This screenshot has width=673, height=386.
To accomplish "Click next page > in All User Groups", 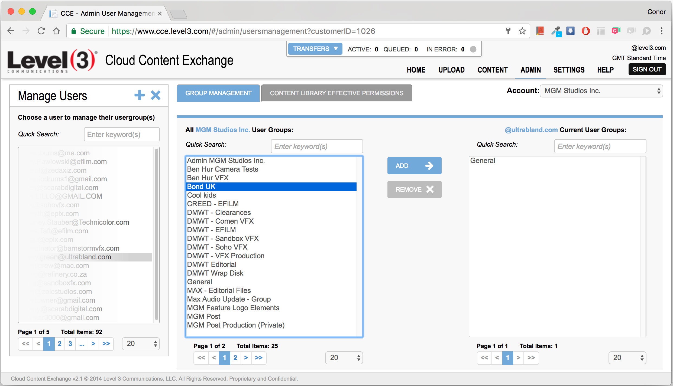I will [x=246, y=358].
